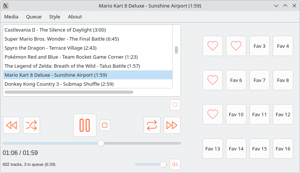Toggle shuffle mode
This screenshot has width=300, height=173.
[x=31, y=125]
